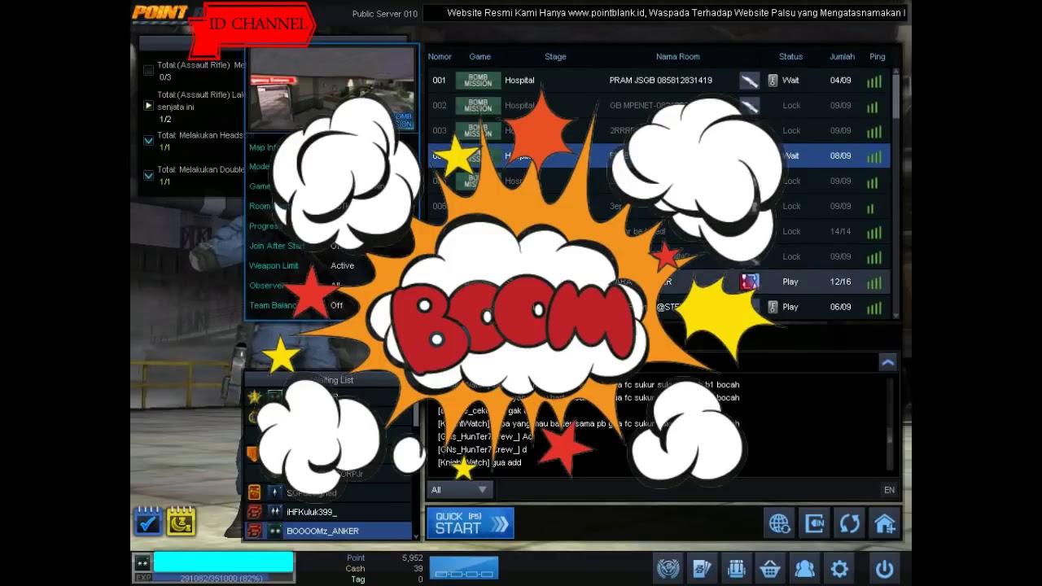Open the clan emblem icon
The image size is (1042, 586).
668,568
